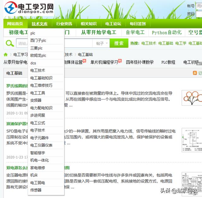Select 步进伺服 from the dropdown menu
Screen dimensions: 202x198
46,115
